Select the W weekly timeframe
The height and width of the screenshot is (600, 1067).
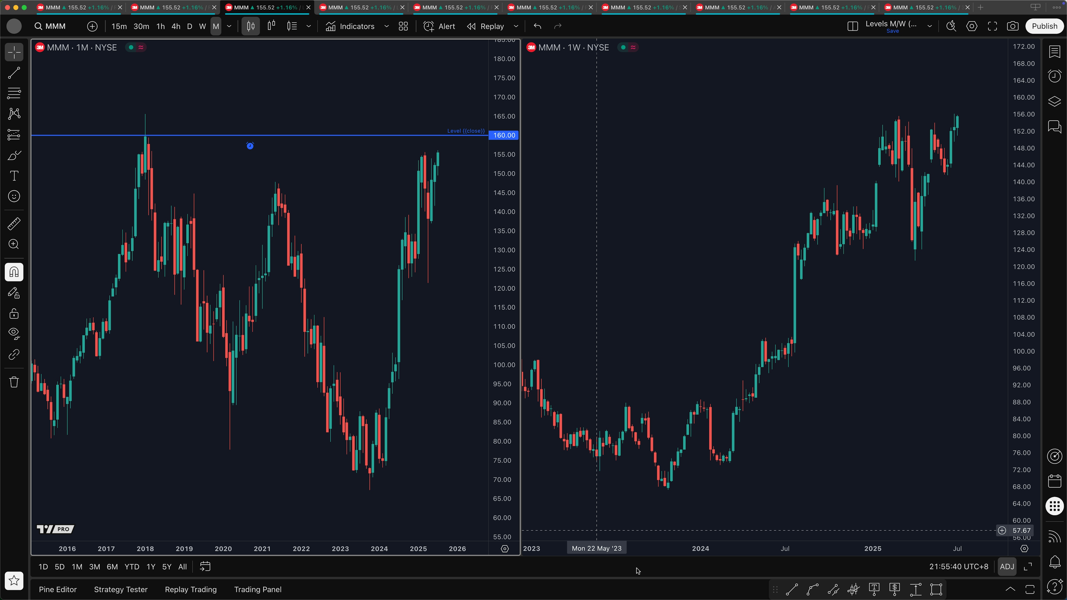(203, 26)
